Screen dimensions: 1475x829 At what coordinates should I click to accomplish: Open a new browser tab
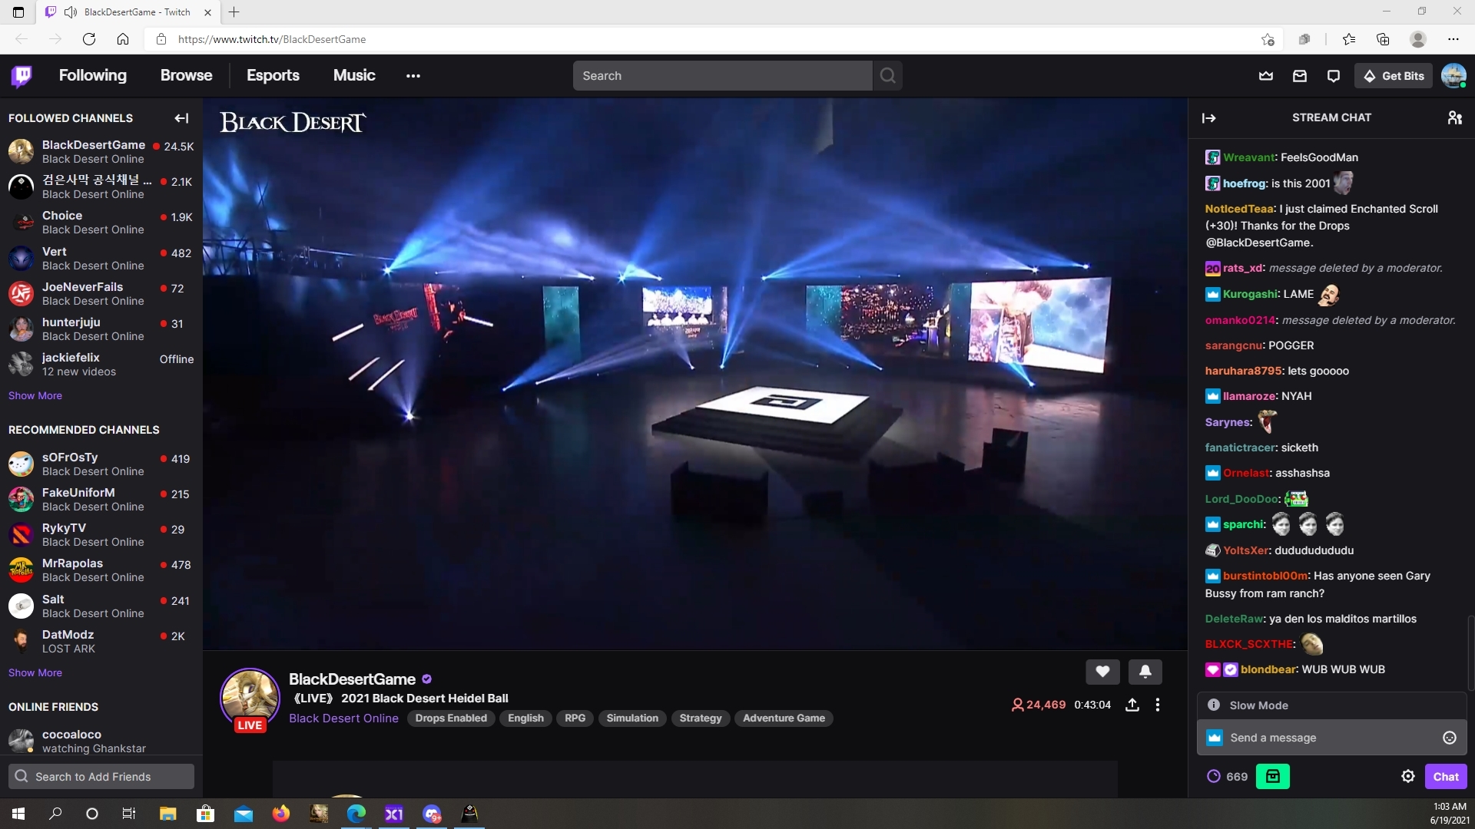[234, 12]
